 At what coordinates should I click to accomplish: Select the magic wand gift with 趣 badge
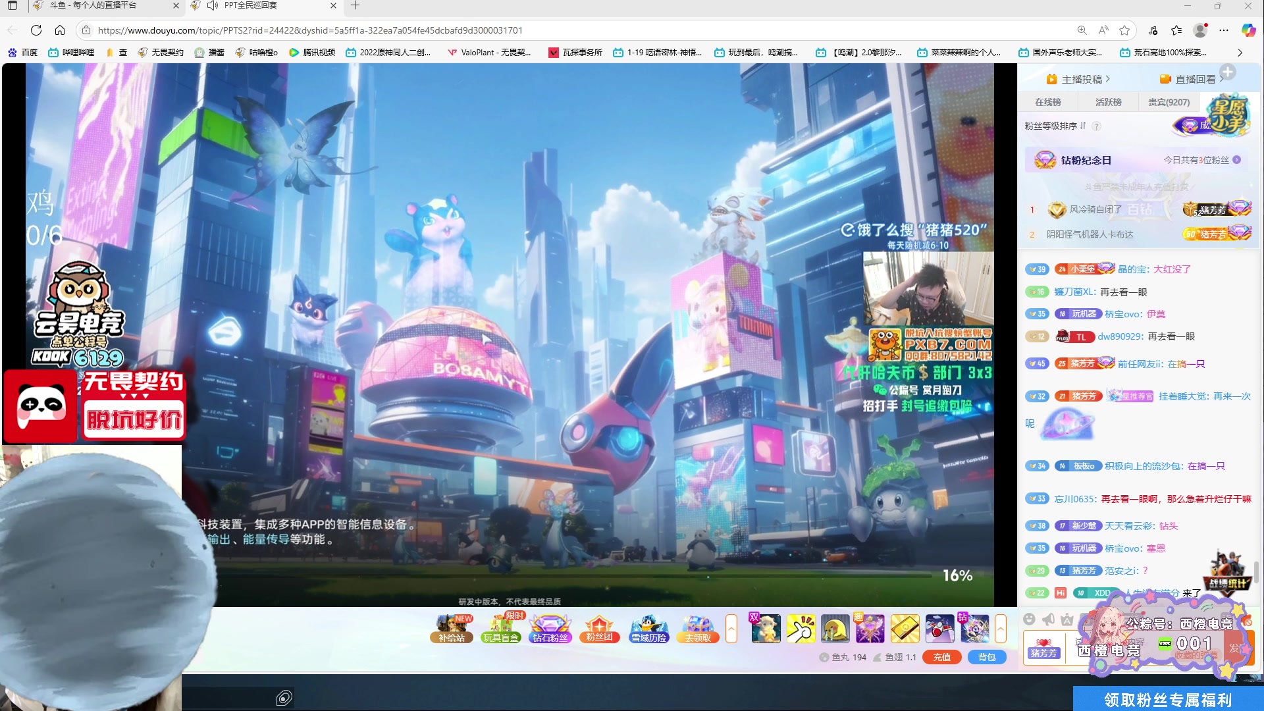point(870,629)
